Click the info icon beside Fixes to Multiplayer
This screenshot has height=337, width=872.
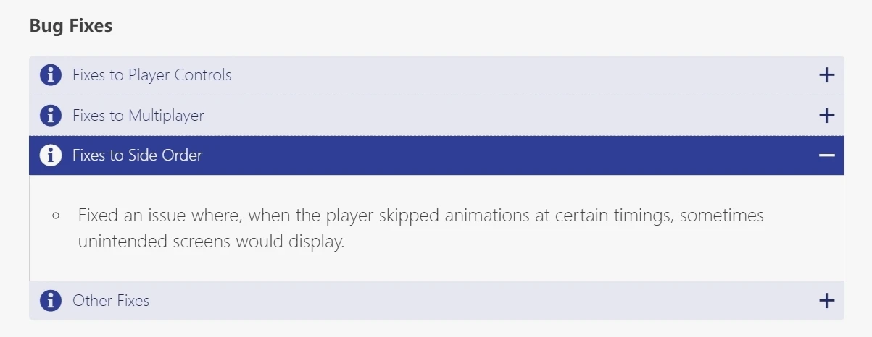pos(51,116)
